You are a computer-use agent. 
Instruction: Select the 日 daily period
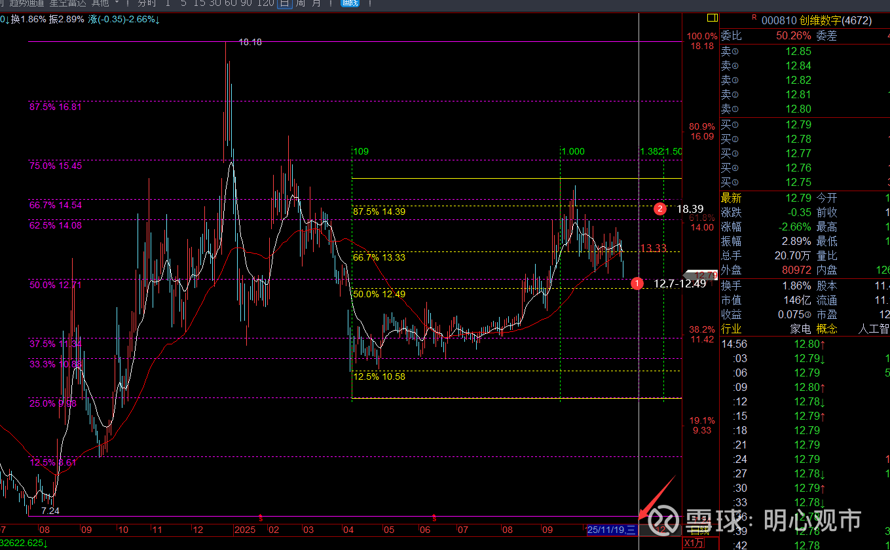pos(284,3)
